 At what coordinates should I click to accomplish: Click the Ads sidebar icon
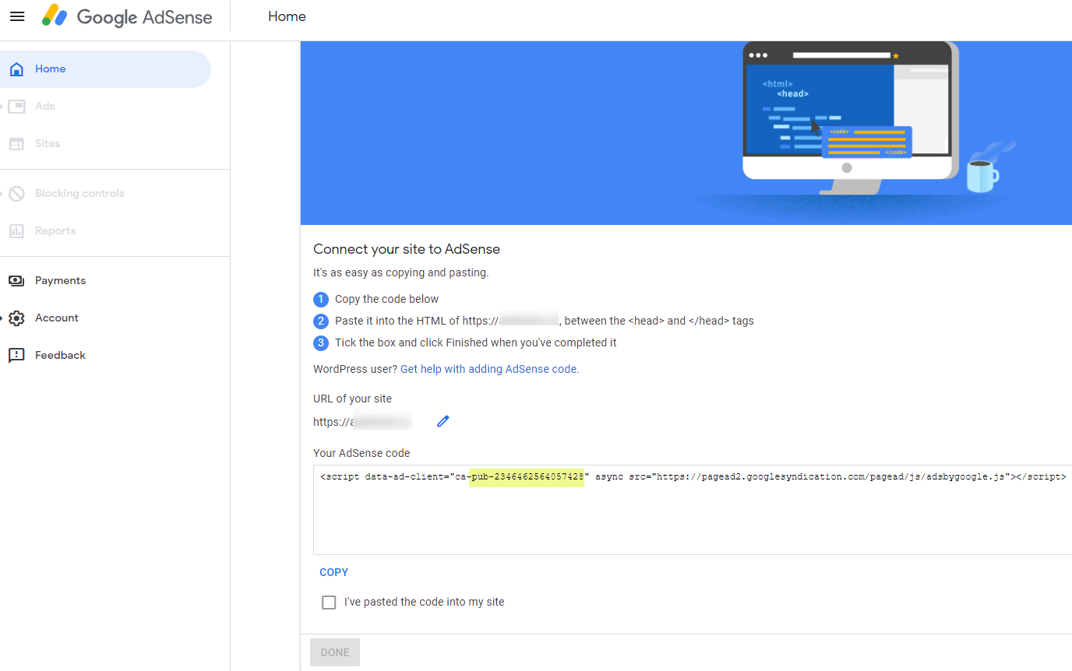pyautogui.click(x=16, y=107)
